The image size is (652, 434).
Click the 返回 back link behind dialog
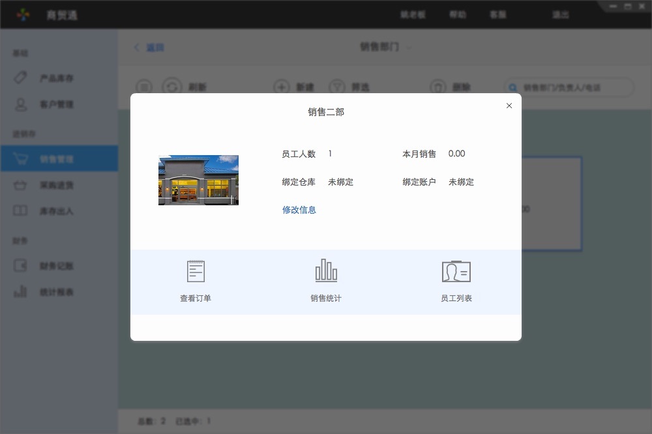[x=149, y=48]
